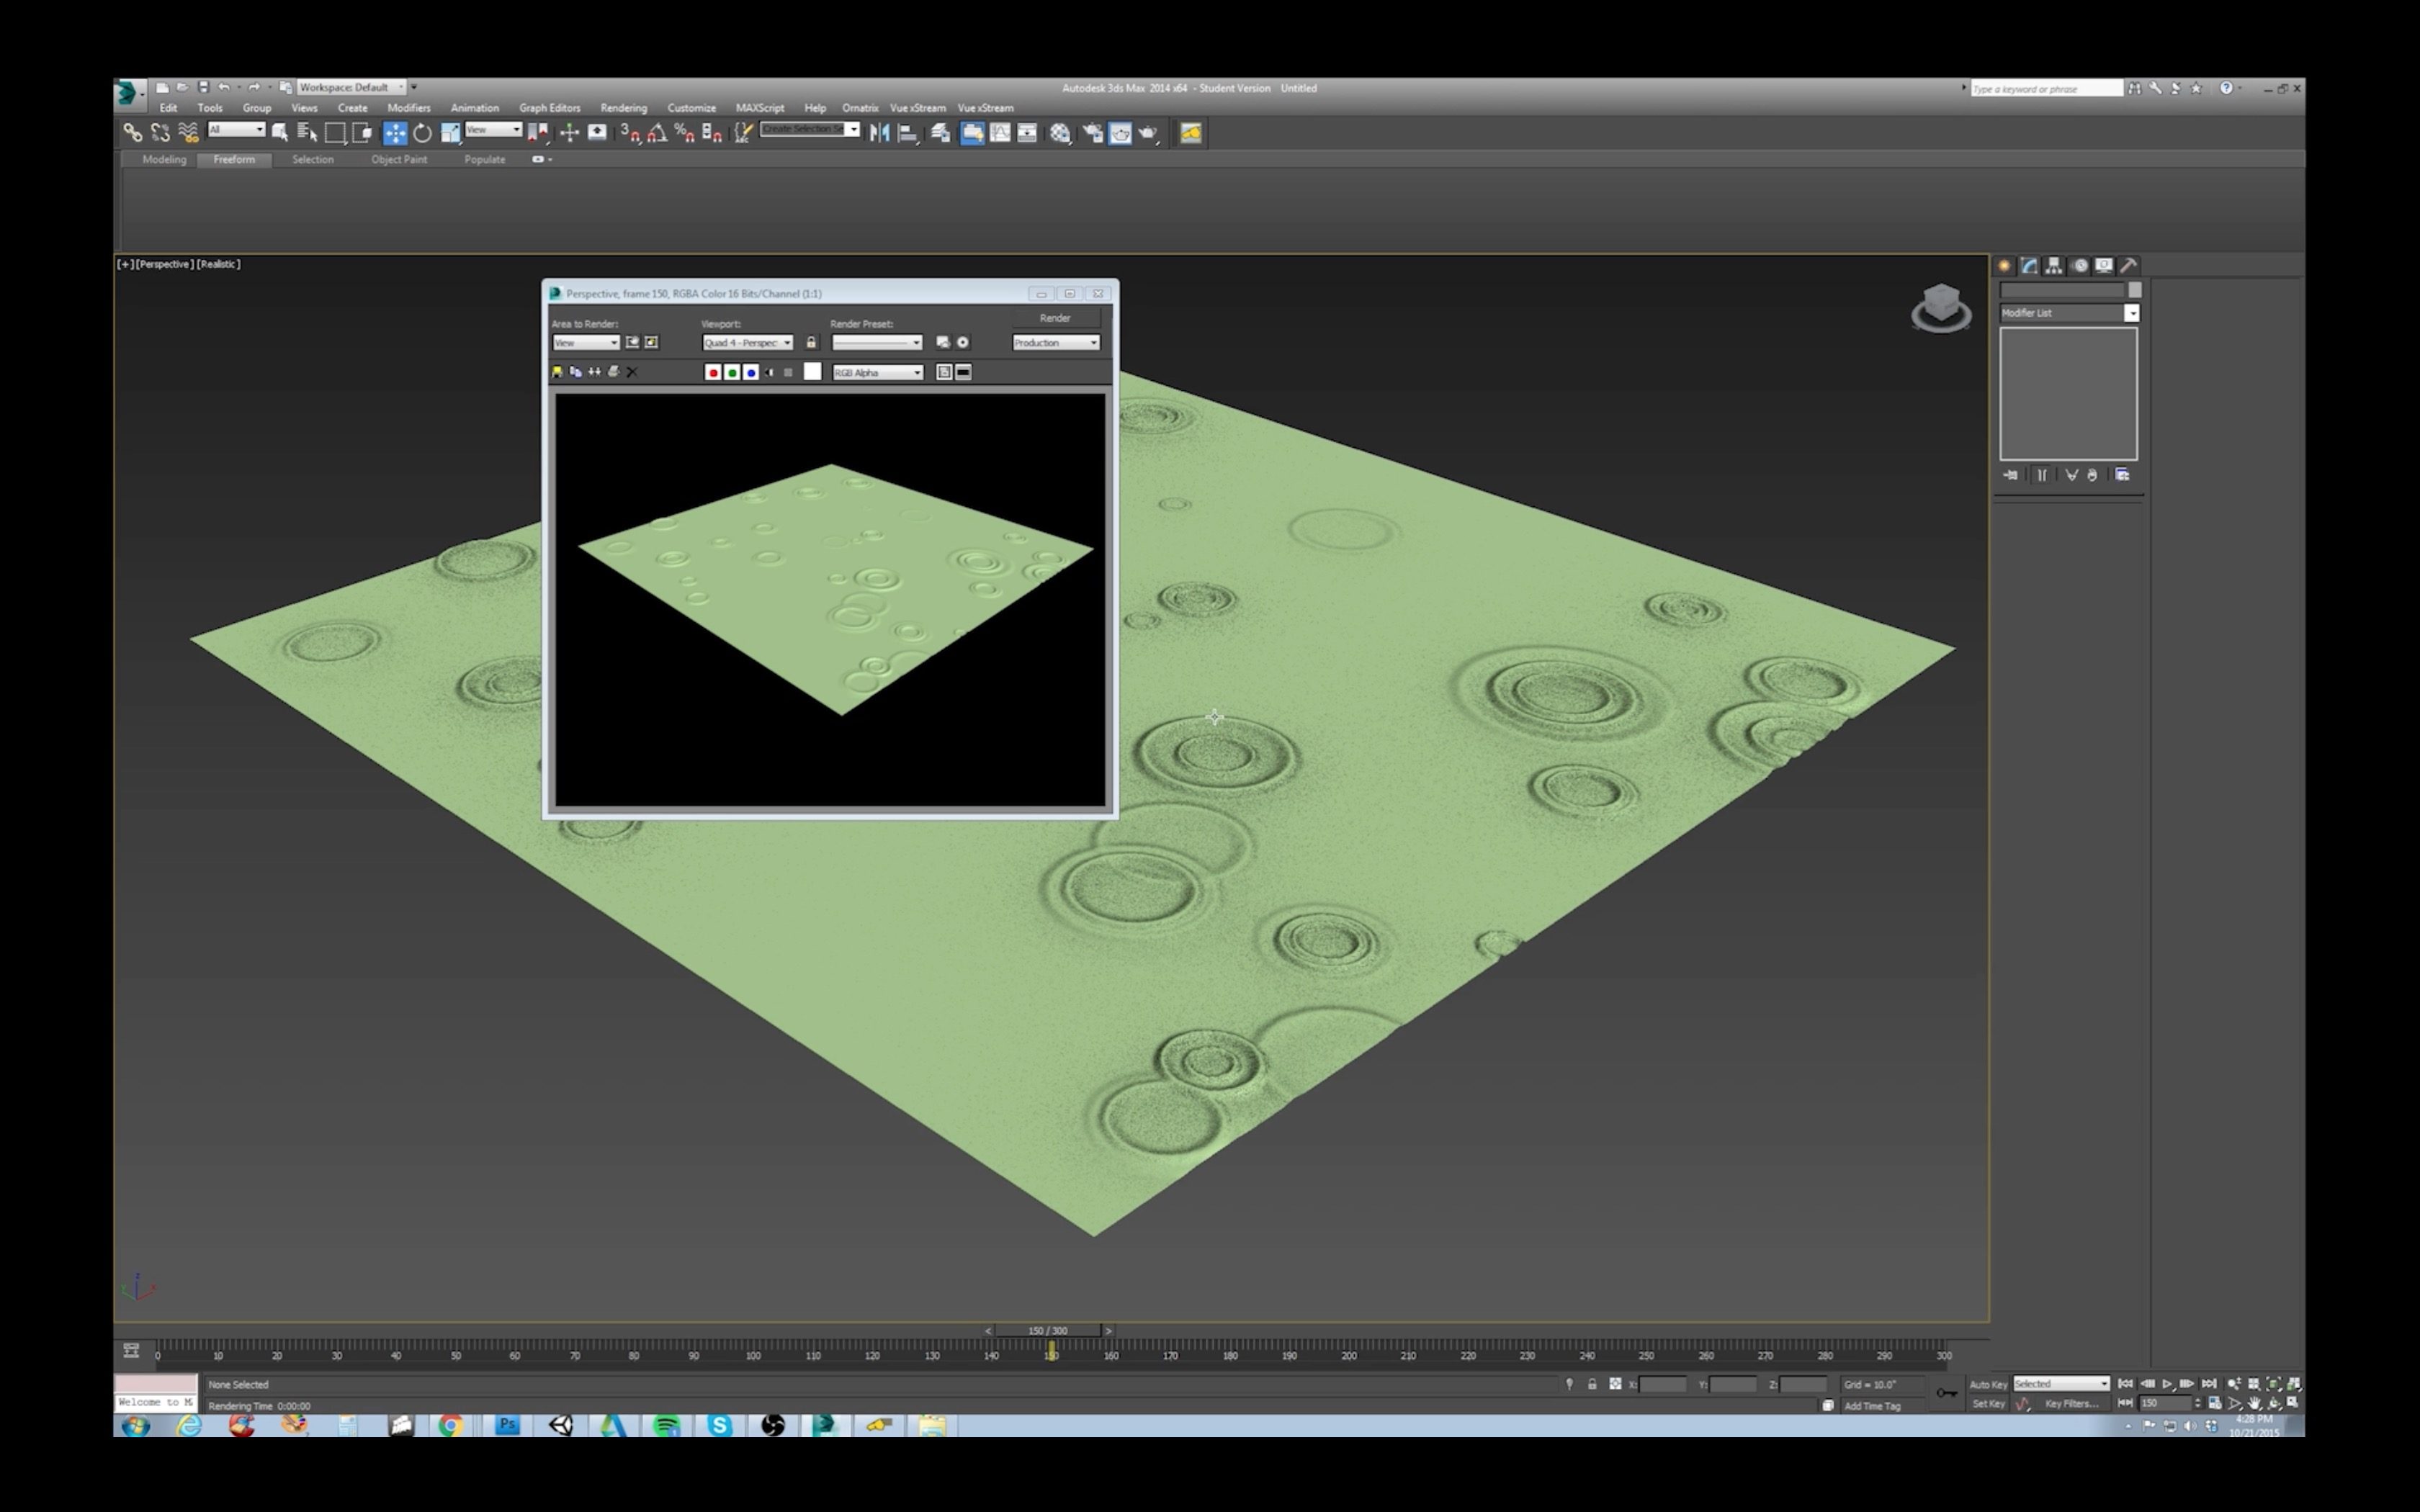Toggle Angle Snap on toolbar

click(657, 132)
